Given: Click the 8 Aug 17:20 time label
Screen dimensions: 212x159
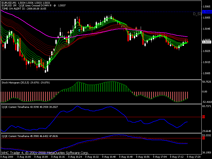Looking at the screenshot, I should 194,157.
